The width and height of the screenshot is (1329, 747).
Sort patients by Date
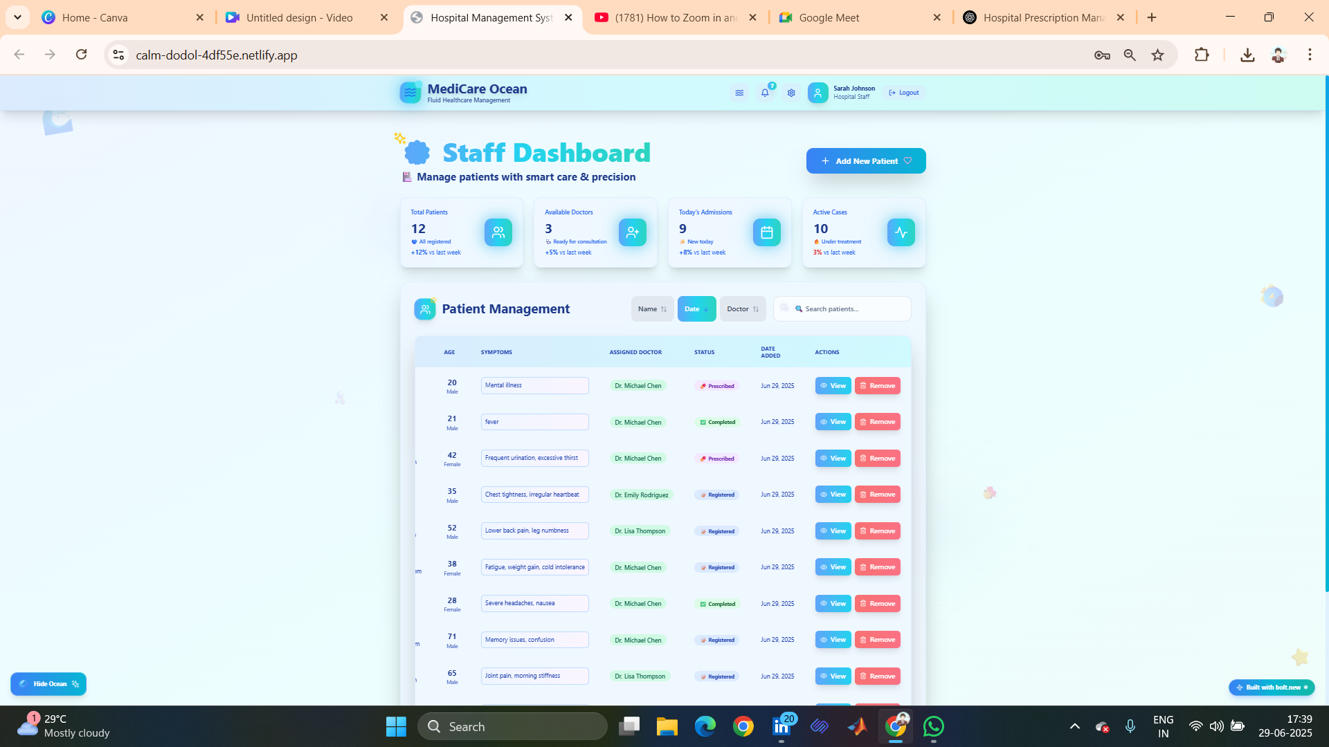point(696,309)
